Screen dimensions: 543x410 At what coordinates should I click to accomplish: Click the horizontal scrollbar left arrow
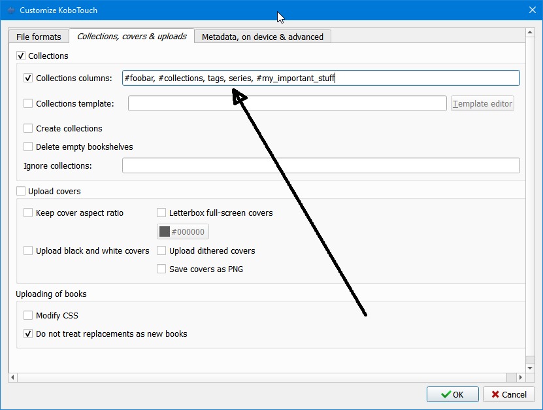coord(13,377)
